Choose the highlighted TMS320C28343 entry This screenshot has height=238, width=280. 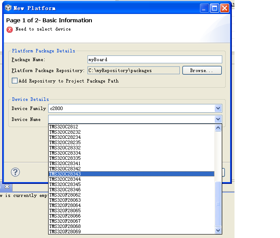131,174
